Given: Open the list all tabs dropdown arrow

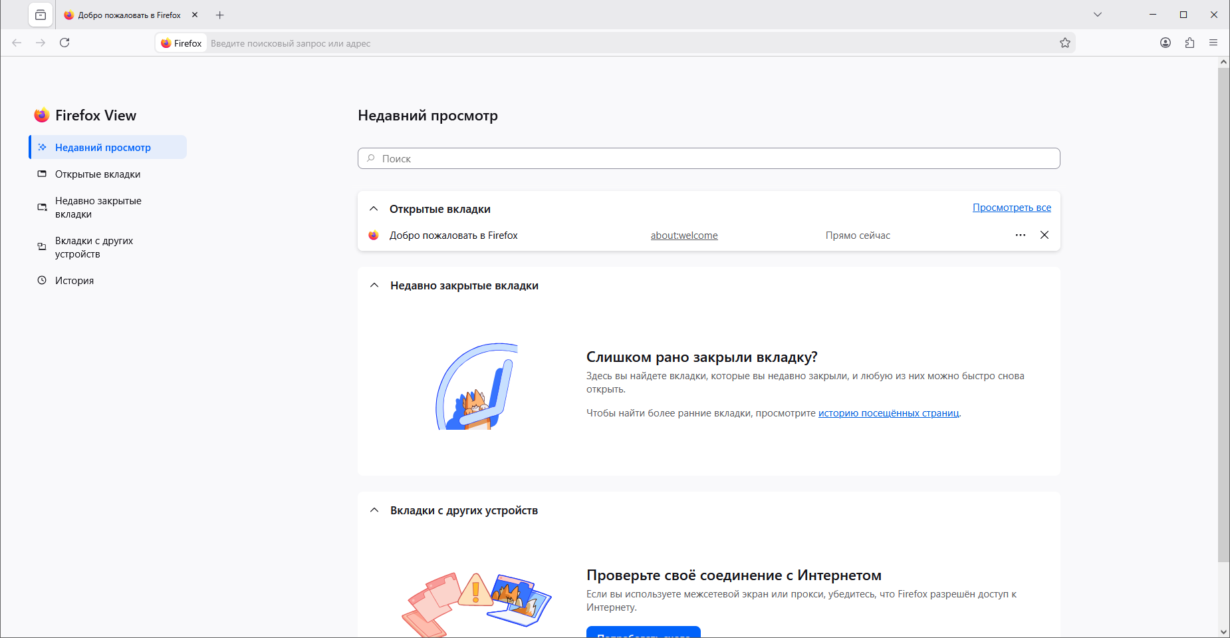Looking at the screenshot, I should tap(1098, 15).
